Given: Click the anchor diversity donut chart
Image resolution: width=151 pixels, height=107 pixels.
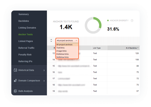Looking at the screenshot, I should (x=93, y=25).
